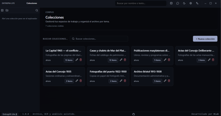Open settings gear icon
The height and width of the screenshot is (116, 221).
click(x=191, y=3)
